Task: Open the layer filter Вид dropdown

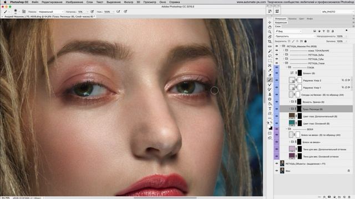Action: pos(288,31)
